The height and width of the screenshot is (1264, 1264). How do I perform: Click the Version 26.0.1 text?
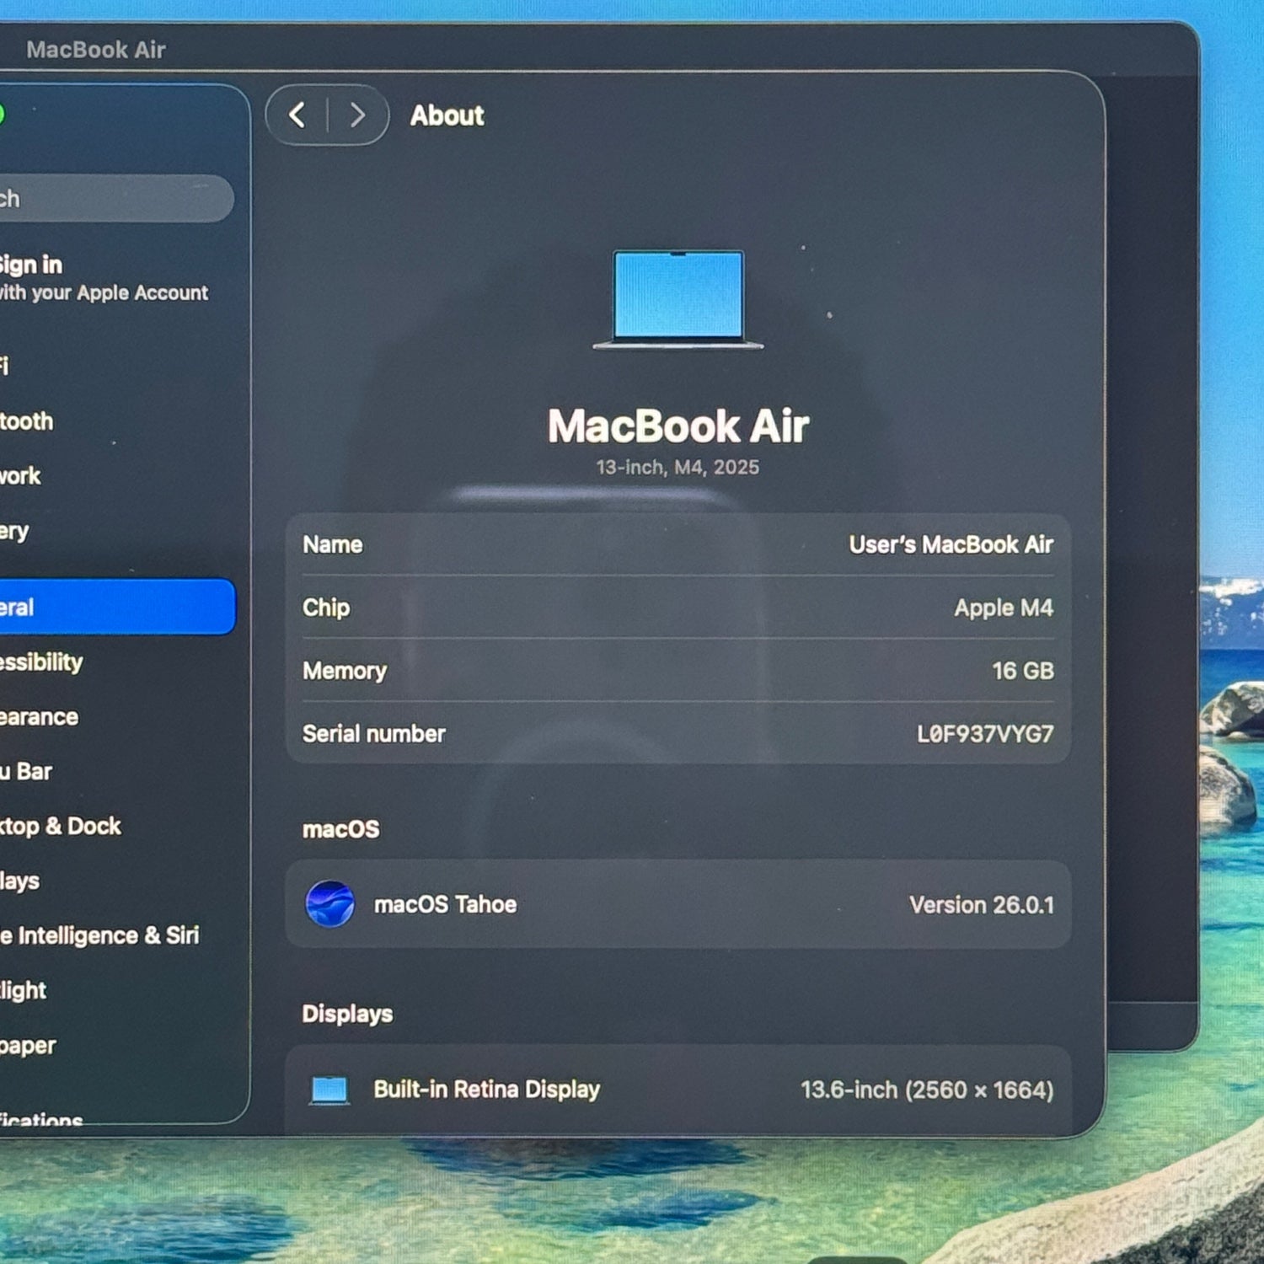(x=981, y=905)
